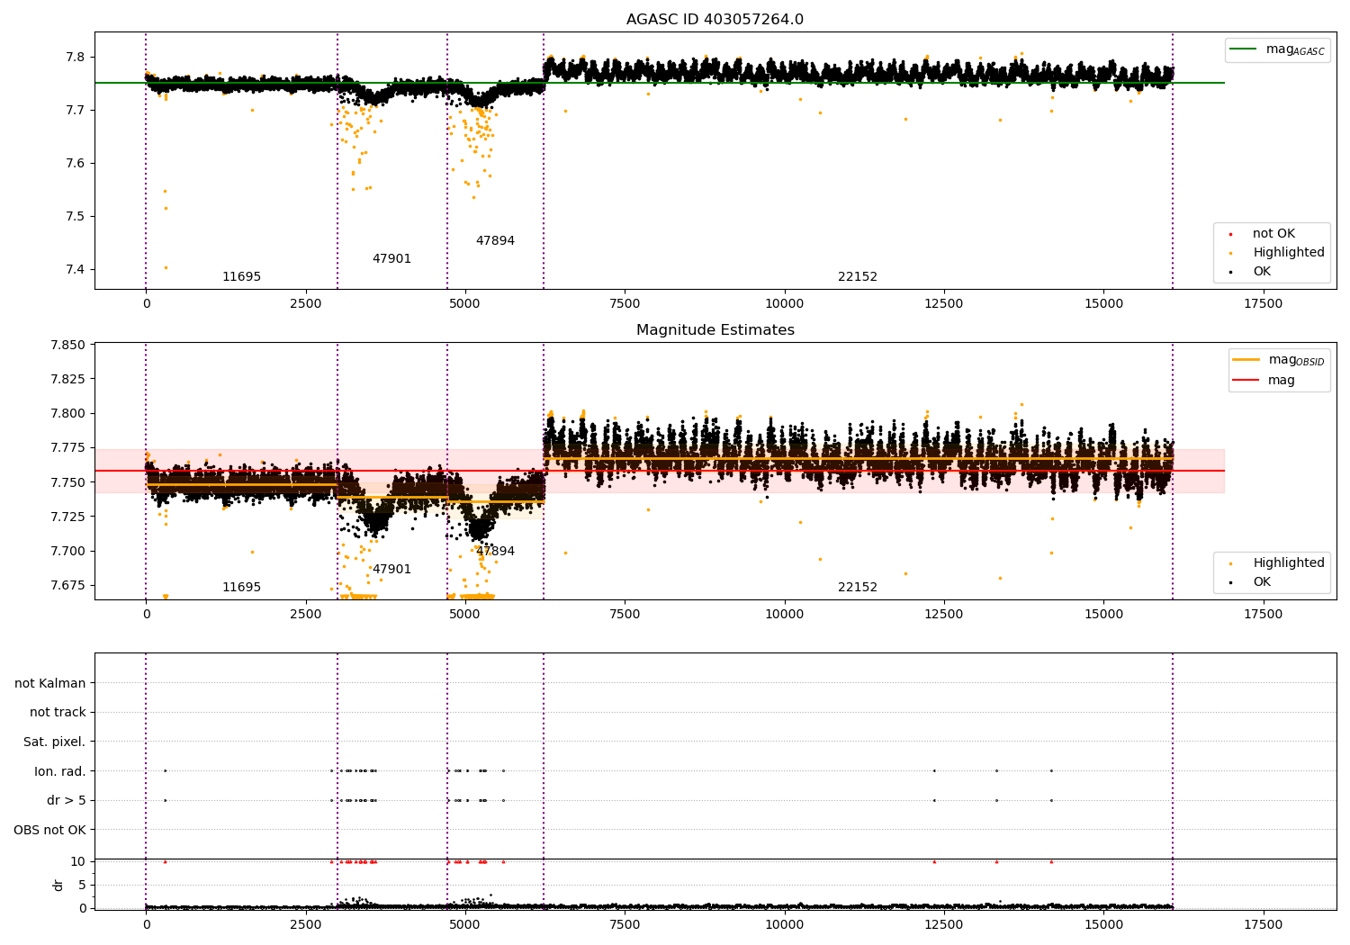Click y-axis tick 5 on bottom dr plot

[82, 885]
